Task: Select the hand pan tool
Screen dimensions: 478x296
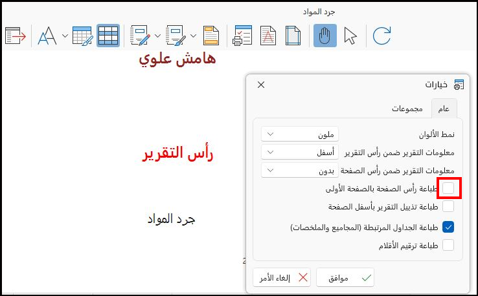Action: point(325,36)
